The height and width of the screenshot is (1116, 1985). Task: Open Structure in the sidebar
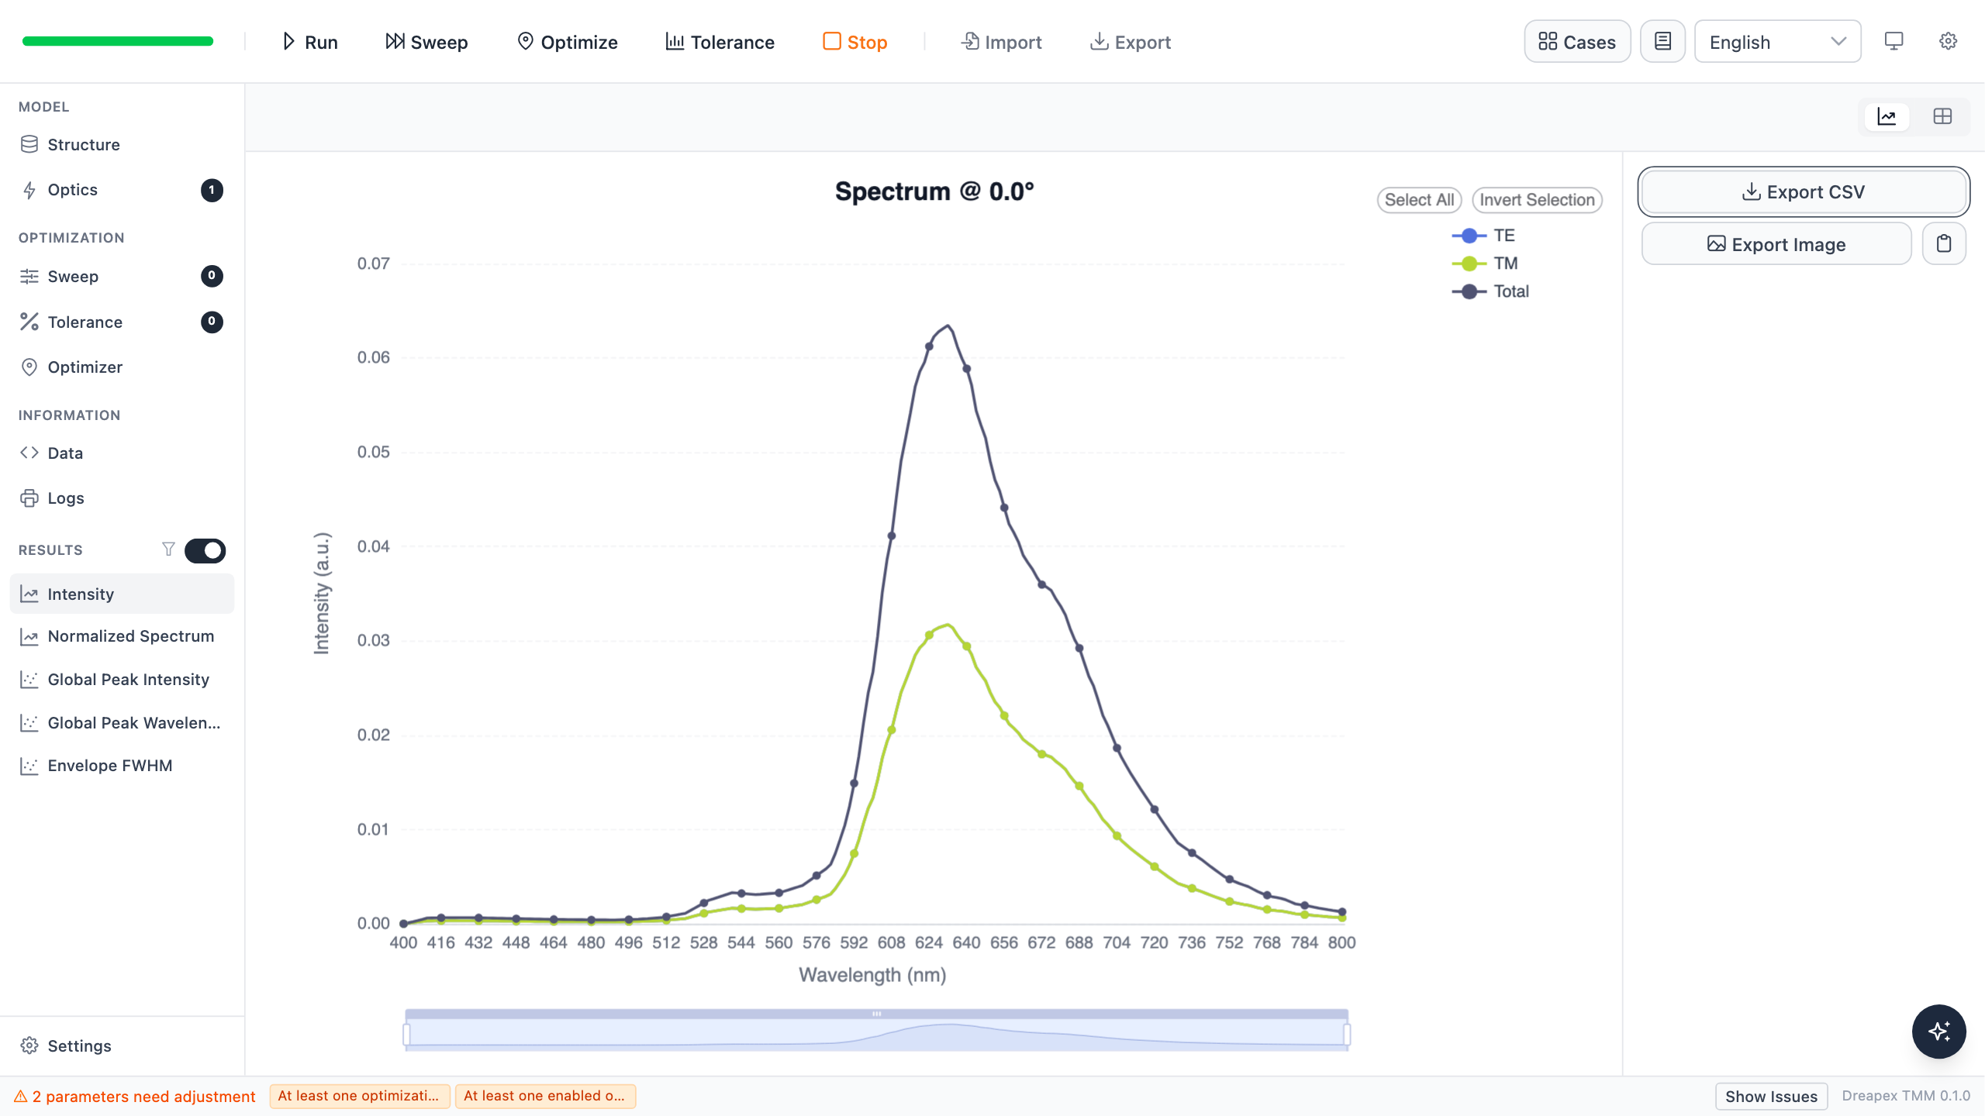122,145
